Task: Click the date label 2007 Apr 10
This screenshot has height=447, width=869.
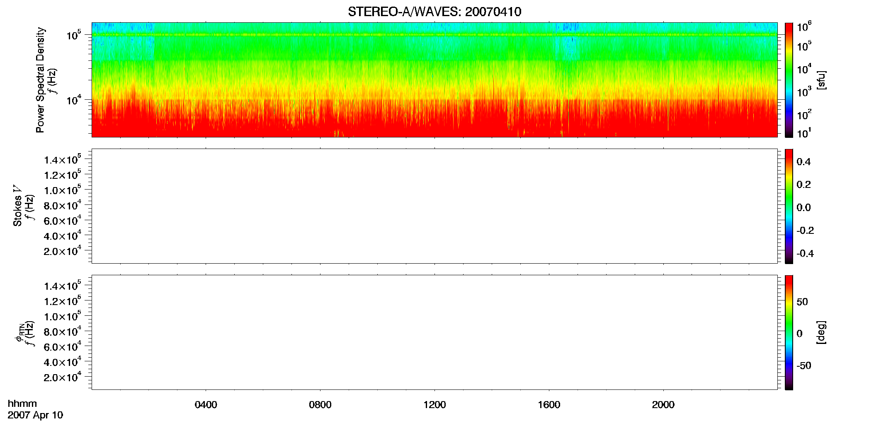Action: tap(35, 415)
